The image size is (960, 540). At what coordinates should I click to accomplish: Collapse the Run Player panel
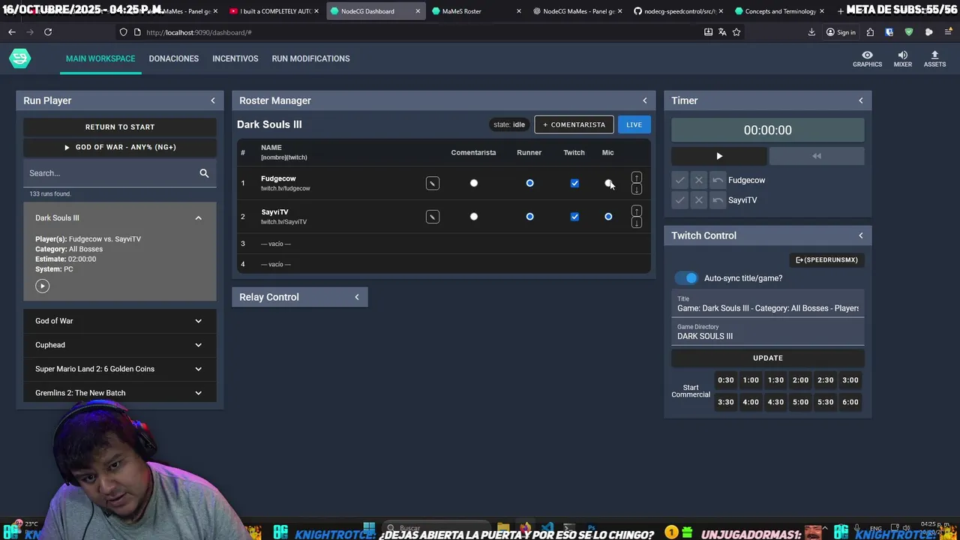pos(212,100)
